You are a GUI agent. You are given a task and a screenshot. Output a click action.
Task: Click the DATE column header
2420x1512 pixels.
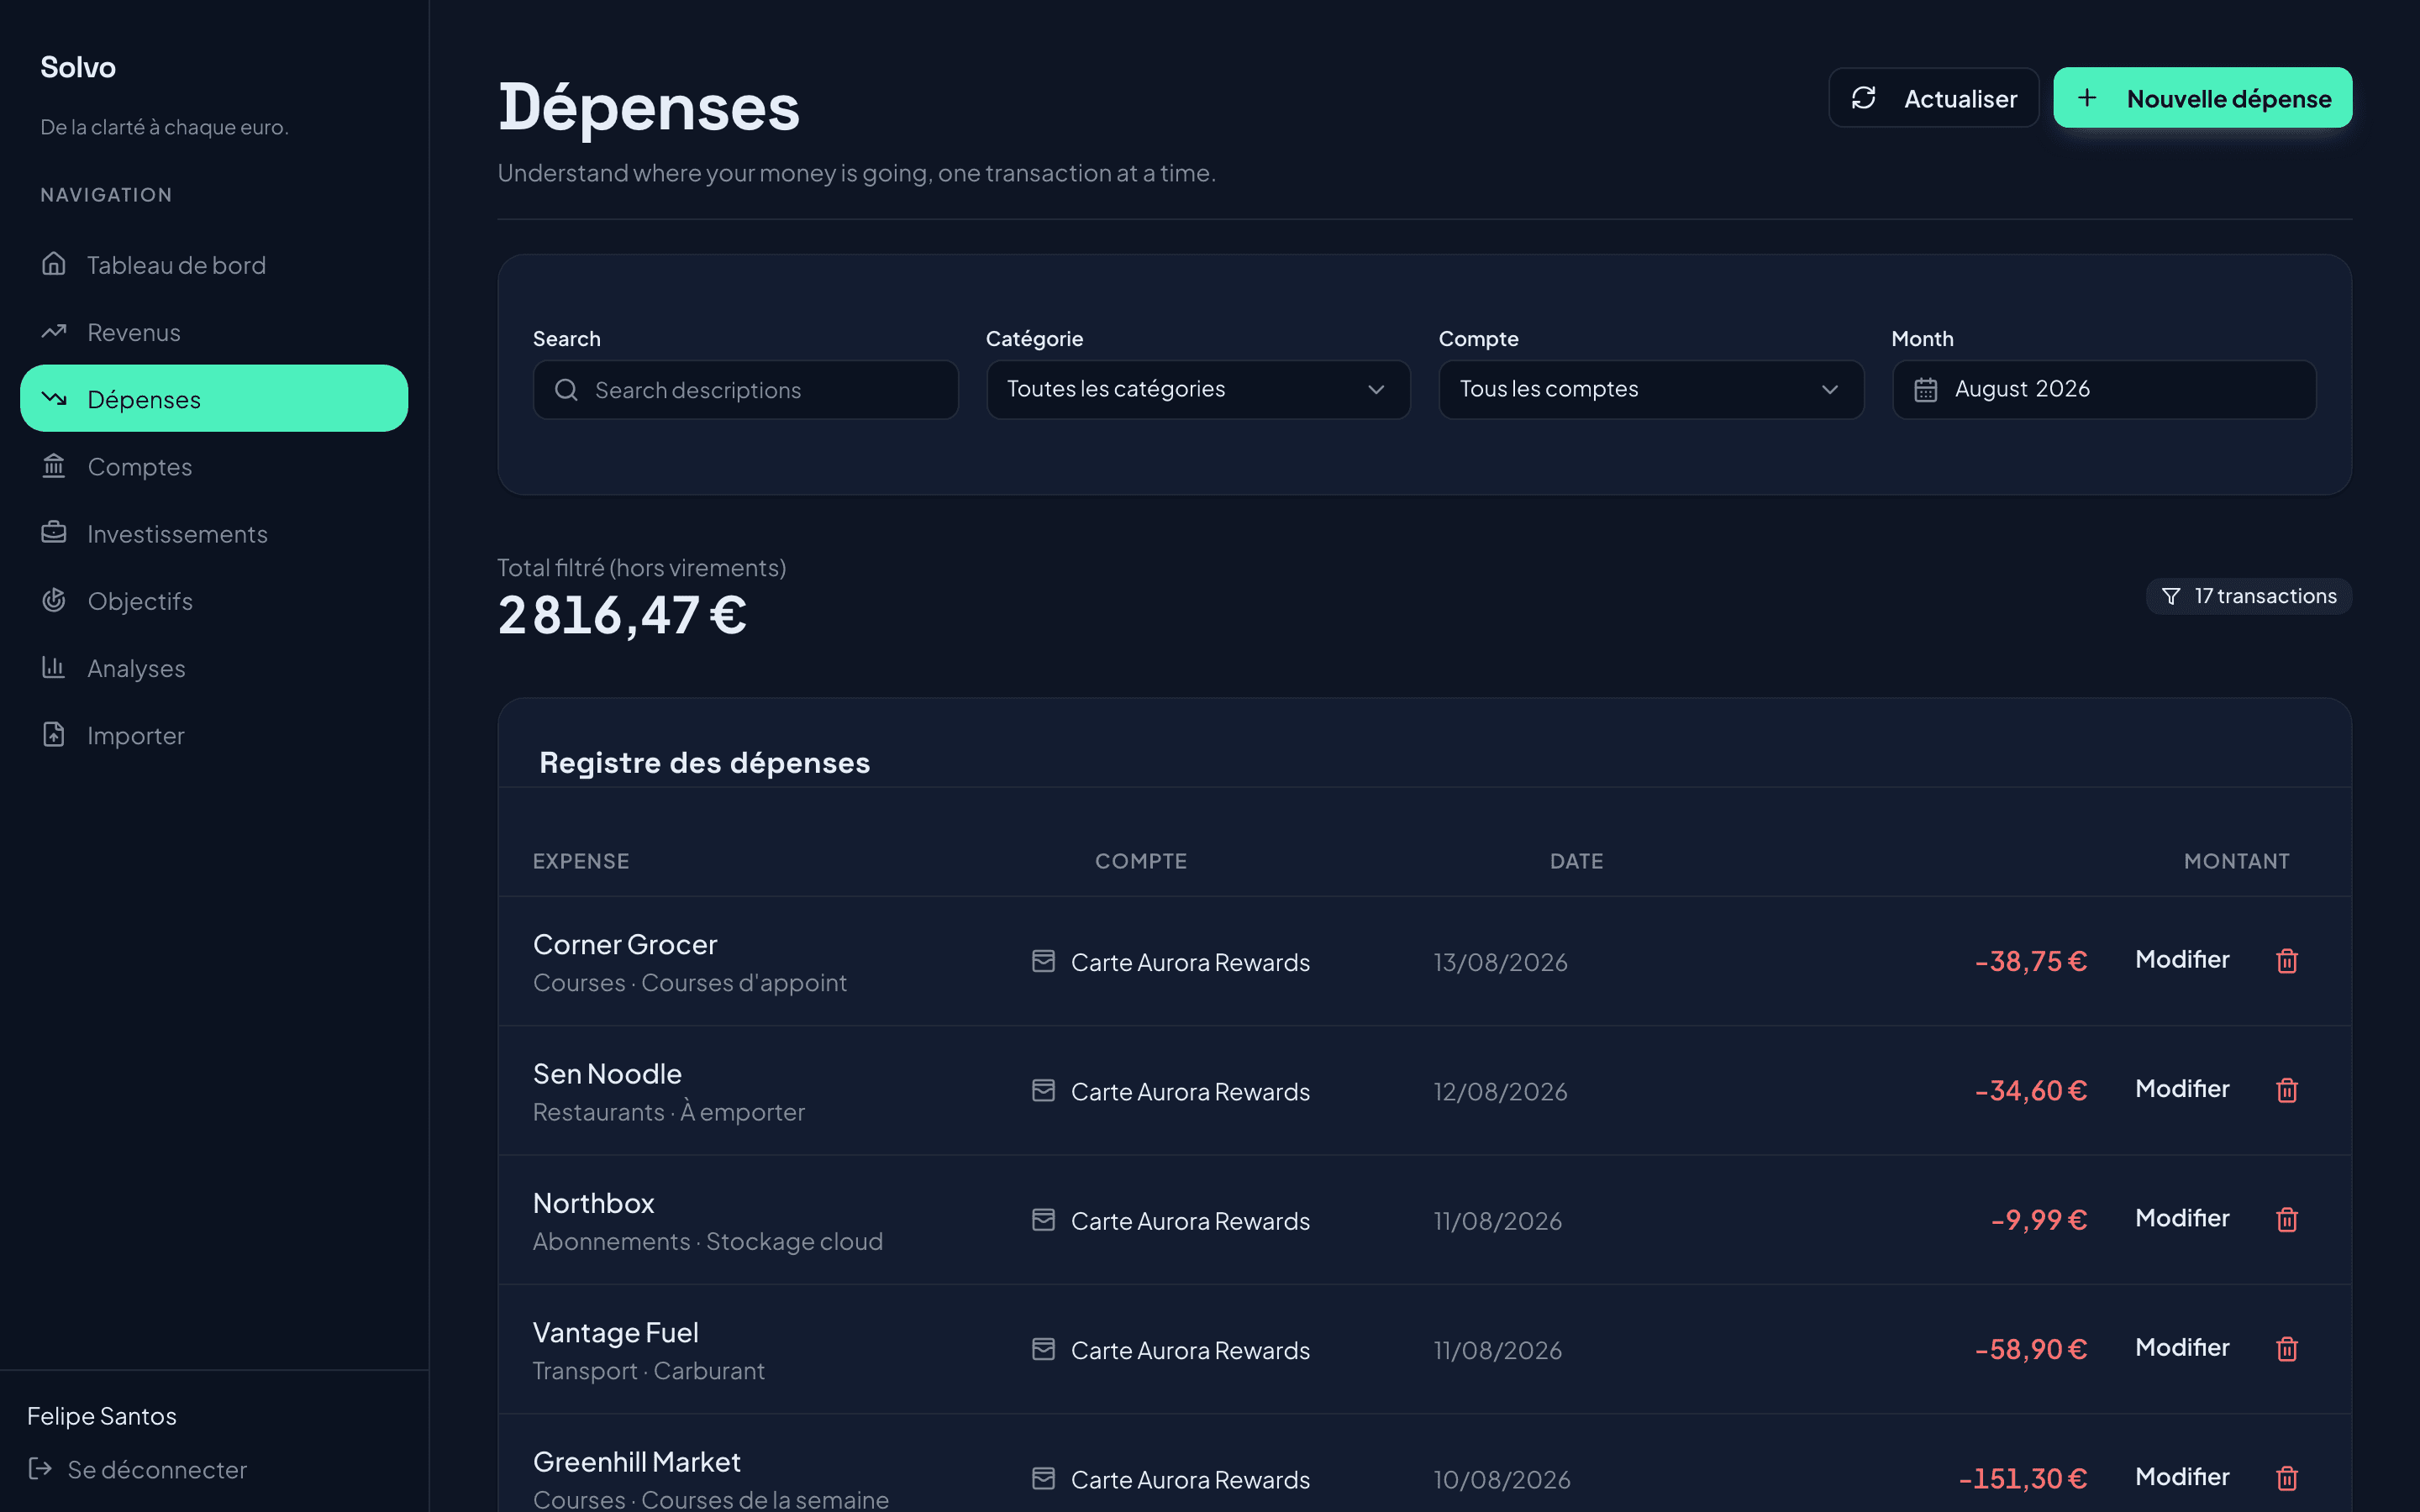pos(1576,861)
